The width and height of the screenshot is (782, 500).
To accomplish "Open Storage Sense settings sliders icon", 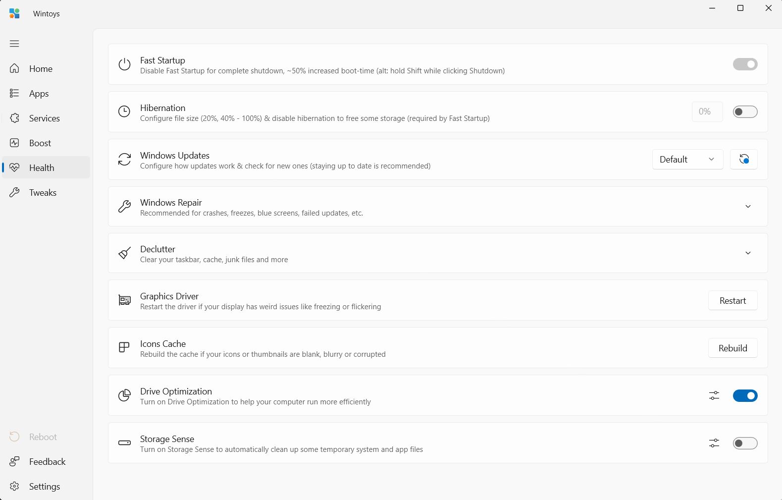I will [714, 443].
